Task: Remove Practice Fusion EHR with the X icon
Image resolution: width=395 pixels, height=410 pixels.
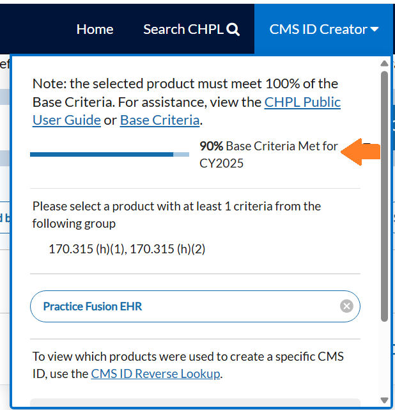Action: pyautogui.click(x=346, y=306)
